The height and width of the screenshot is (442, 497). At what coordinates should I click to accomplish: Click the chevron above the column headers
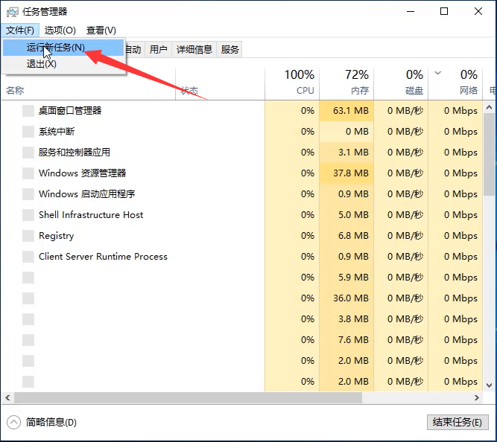coord(437,73)
